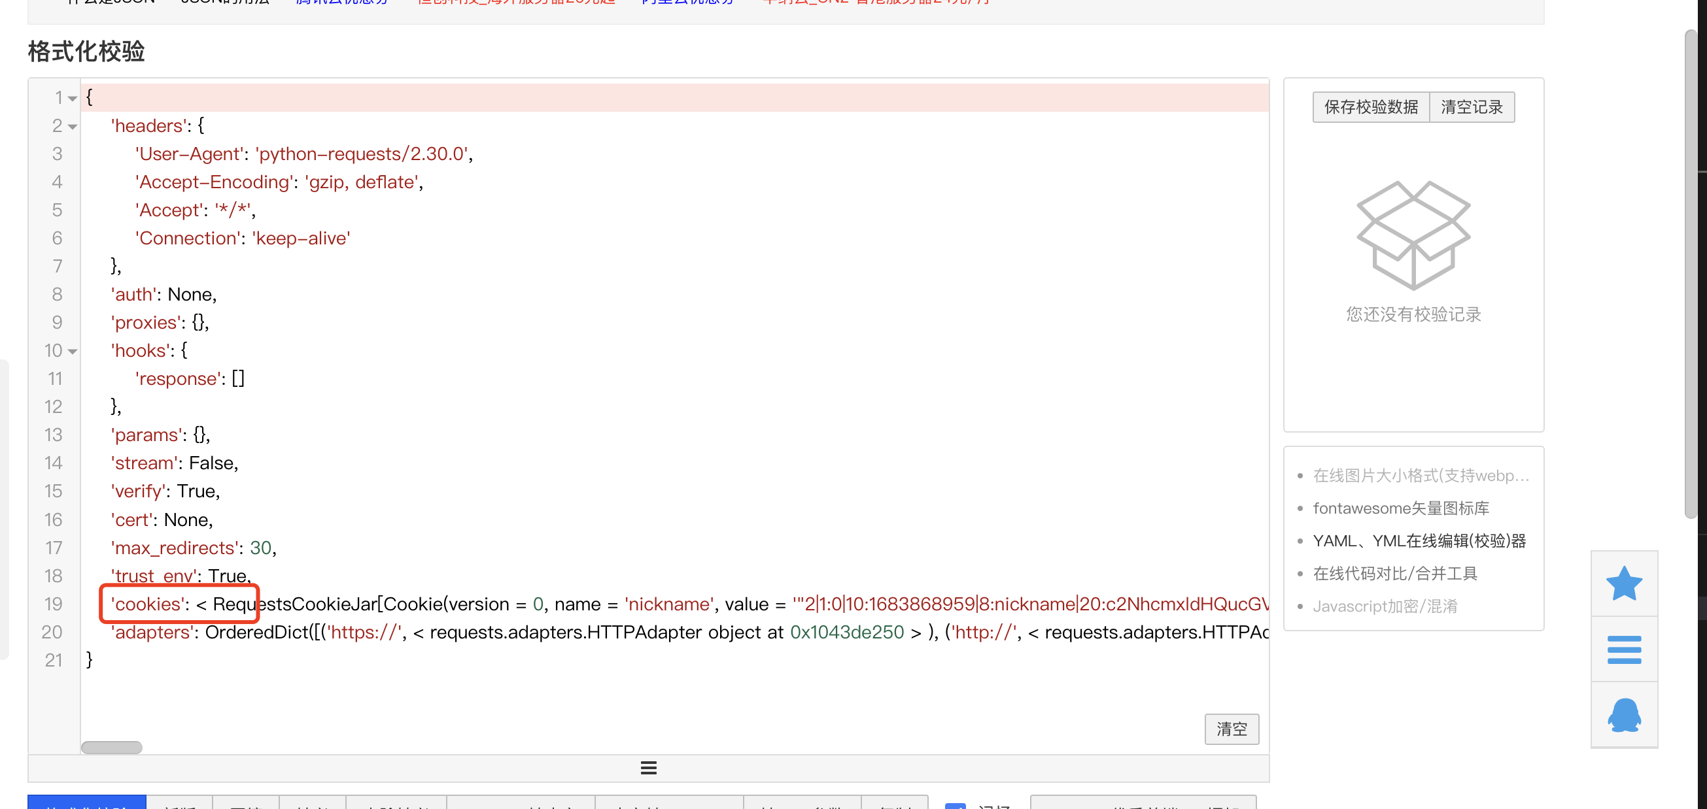Click the empty box records icon

tap(1413, 235)
